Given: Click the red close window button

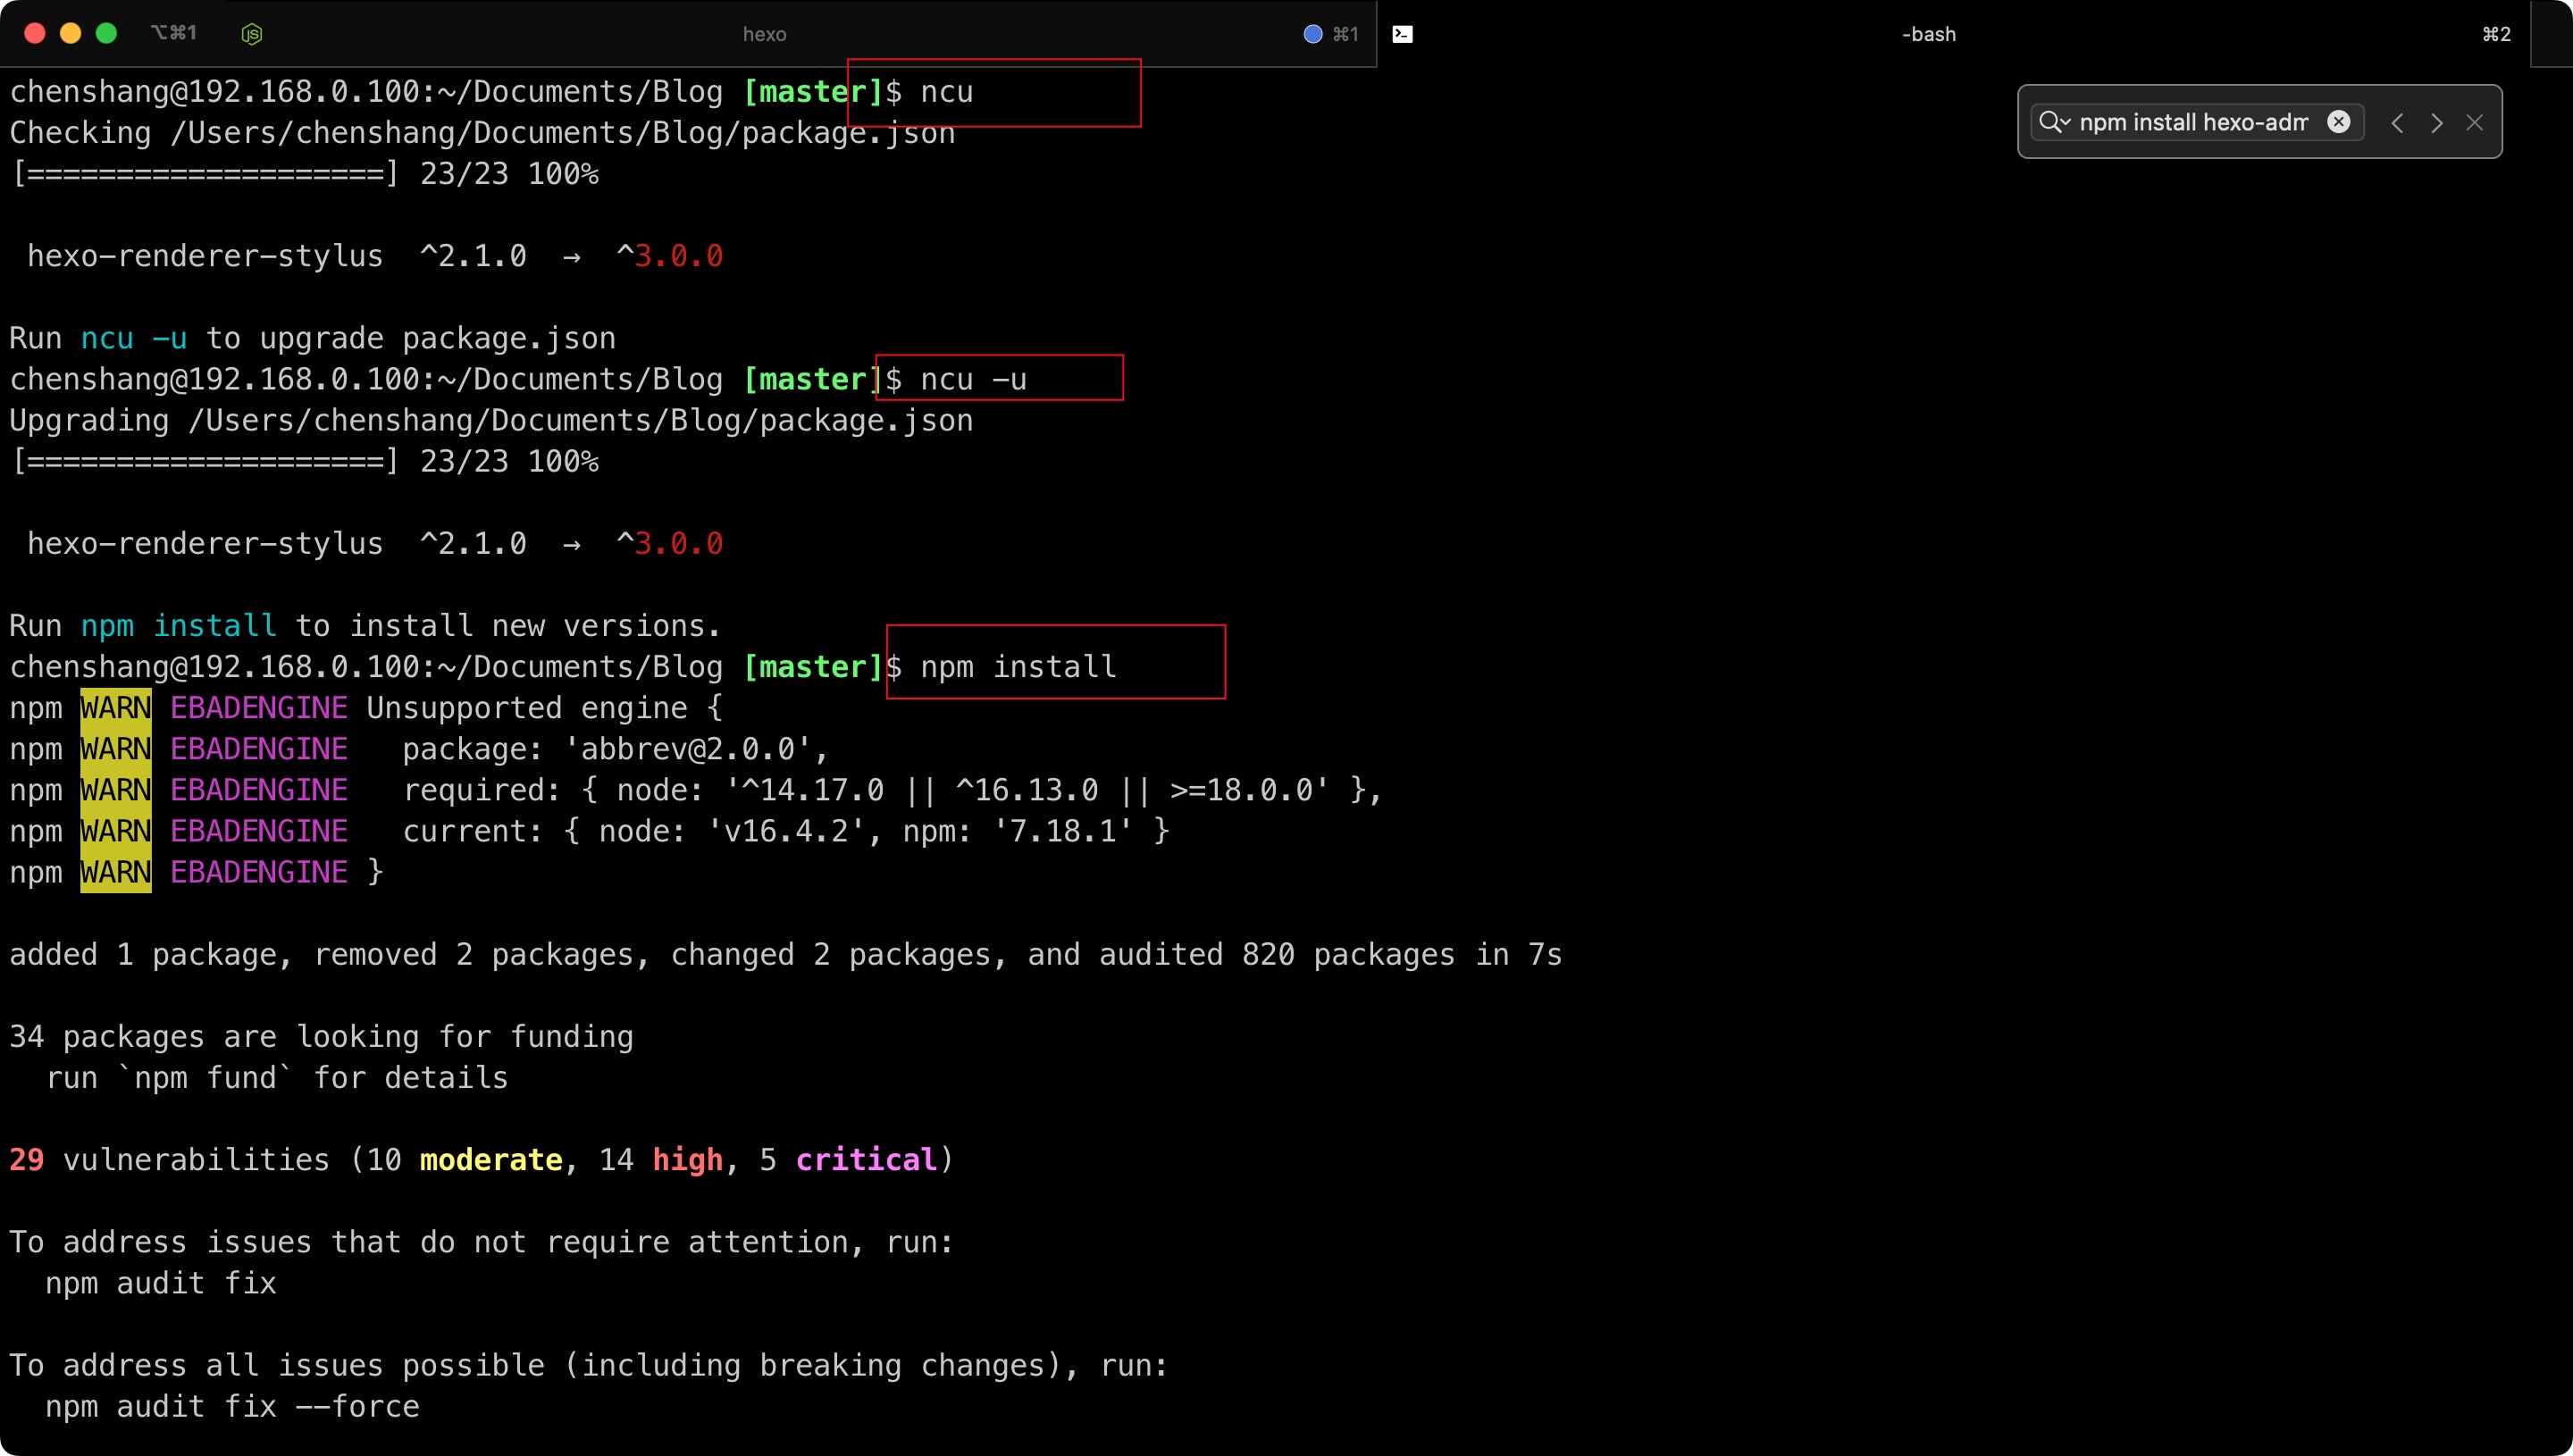Looking at the screenshot, I should pos(34,33).
